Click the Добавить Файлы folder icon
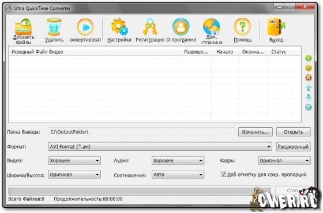This screenshot has width=323, height=213. [23, 26]
